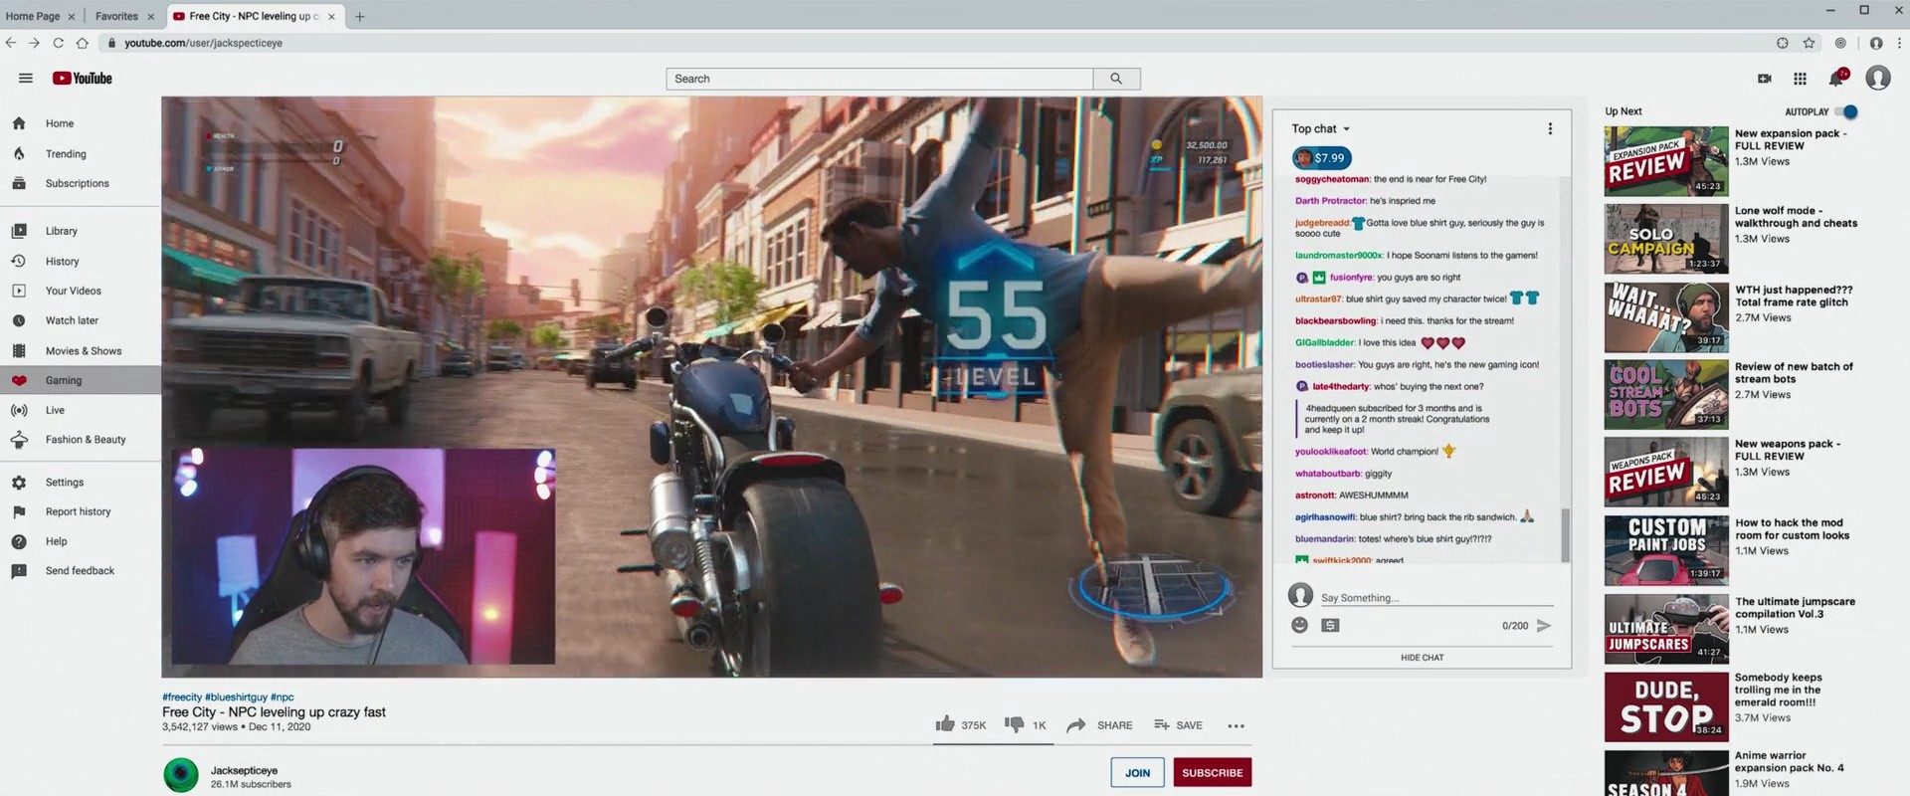
Task: Click the thumbs down dislike icon
Action: tap(1014, 724)
